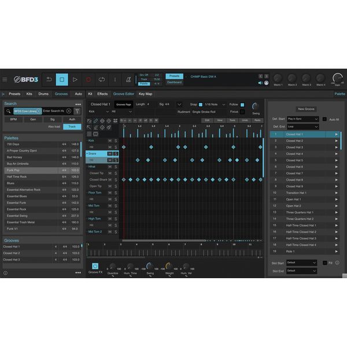Switch to the Kits tab

pos(29,94)
